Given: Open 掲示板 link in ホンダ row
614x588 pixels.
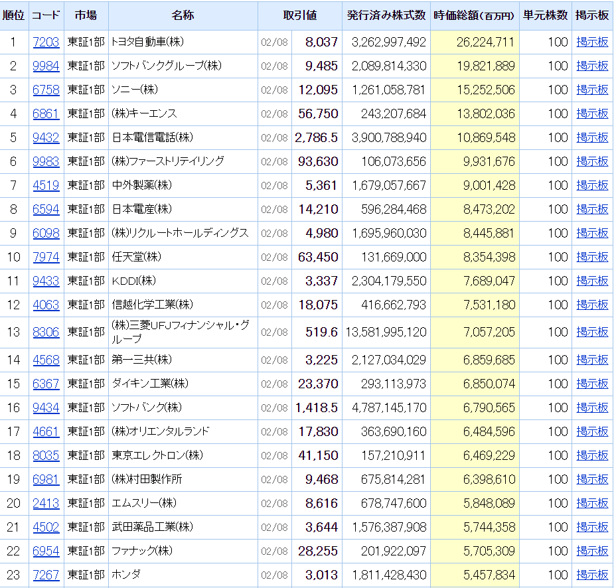Looking at the screenshot, I should click(x=592, y=575).
